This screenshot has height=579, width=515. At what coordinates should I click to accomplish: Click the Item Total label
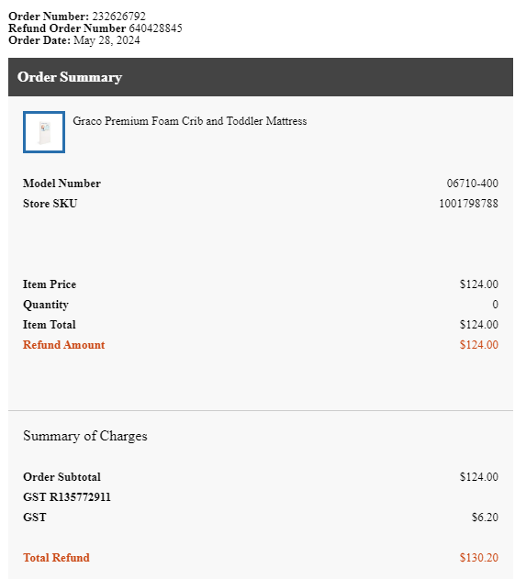(50, 325)
